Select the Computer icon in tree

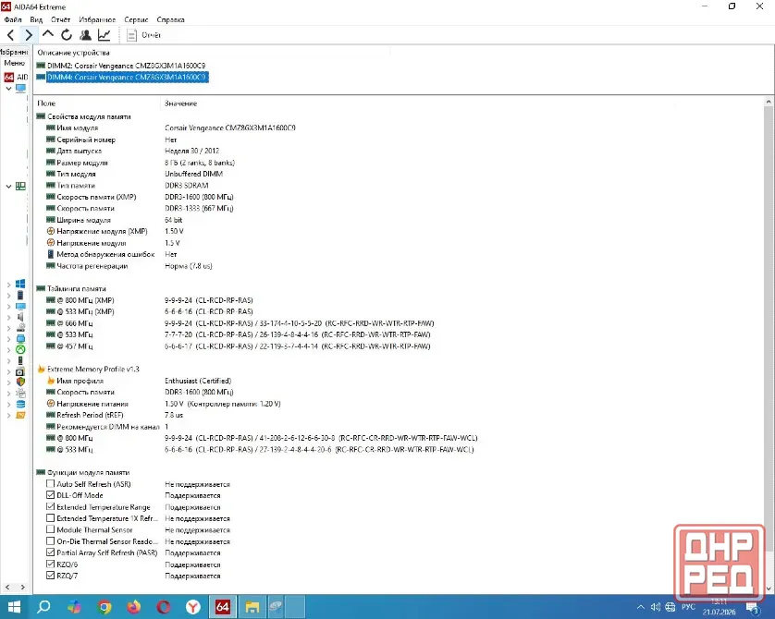point(20,89)
